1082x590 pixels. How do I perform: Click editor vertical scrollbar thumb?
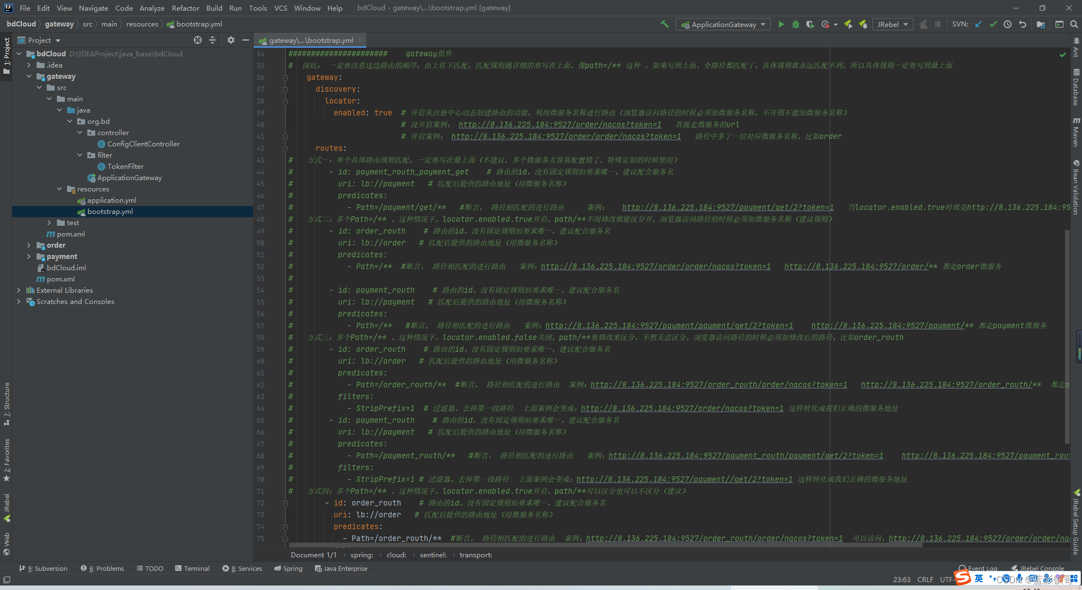coord(1067,336)
